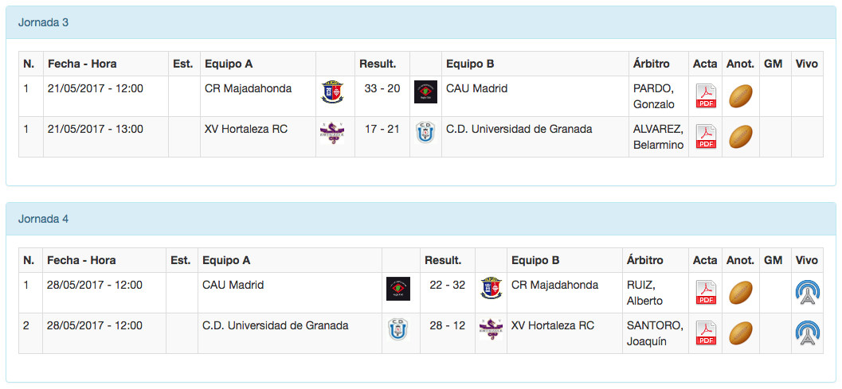Image resolution: width=842 pixels, height=389 pixels.
Task: Click CR Majadahonda crest in Jornada 3
Action: pos(332,92)
